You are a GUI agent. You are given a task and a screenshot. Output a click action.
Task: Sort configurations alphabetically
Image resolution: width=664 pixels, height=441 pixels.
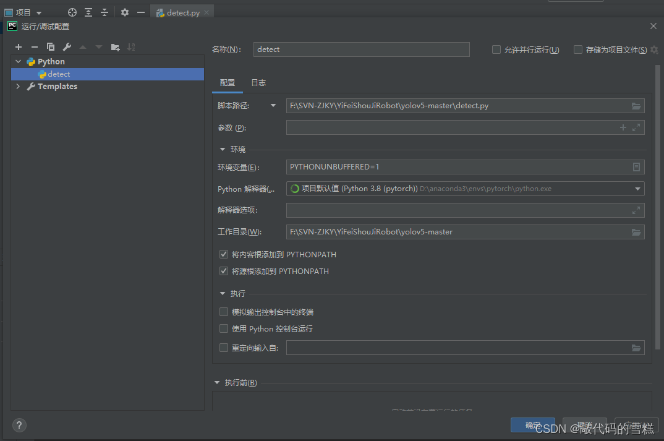pyautogui.click(x=132, y=46)
